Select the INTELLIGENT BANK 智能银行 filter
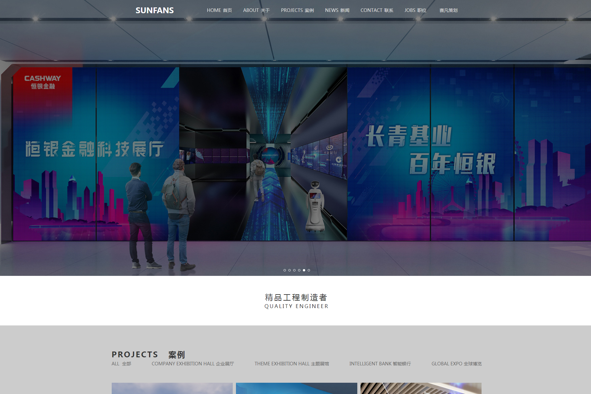The width and height of the screenshot is (591, 394). [x=380, y=364]
